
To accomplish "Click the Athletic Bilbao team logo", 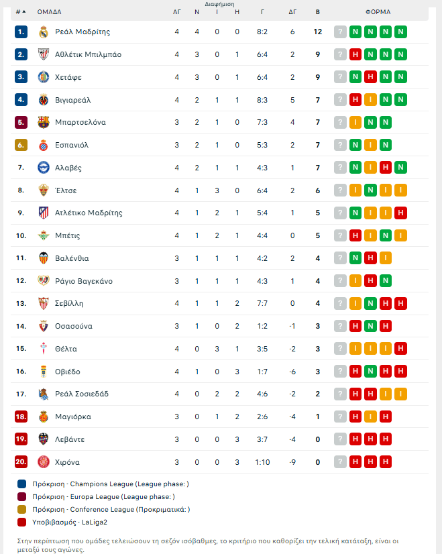I will point(44,54).
